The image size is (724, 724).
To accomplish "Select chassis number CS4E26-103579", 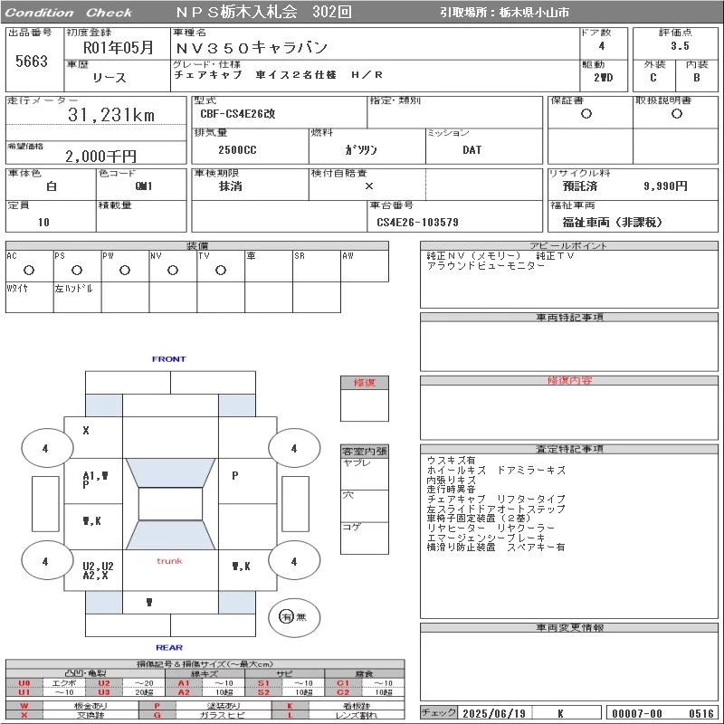I will [x=418, y=222].
